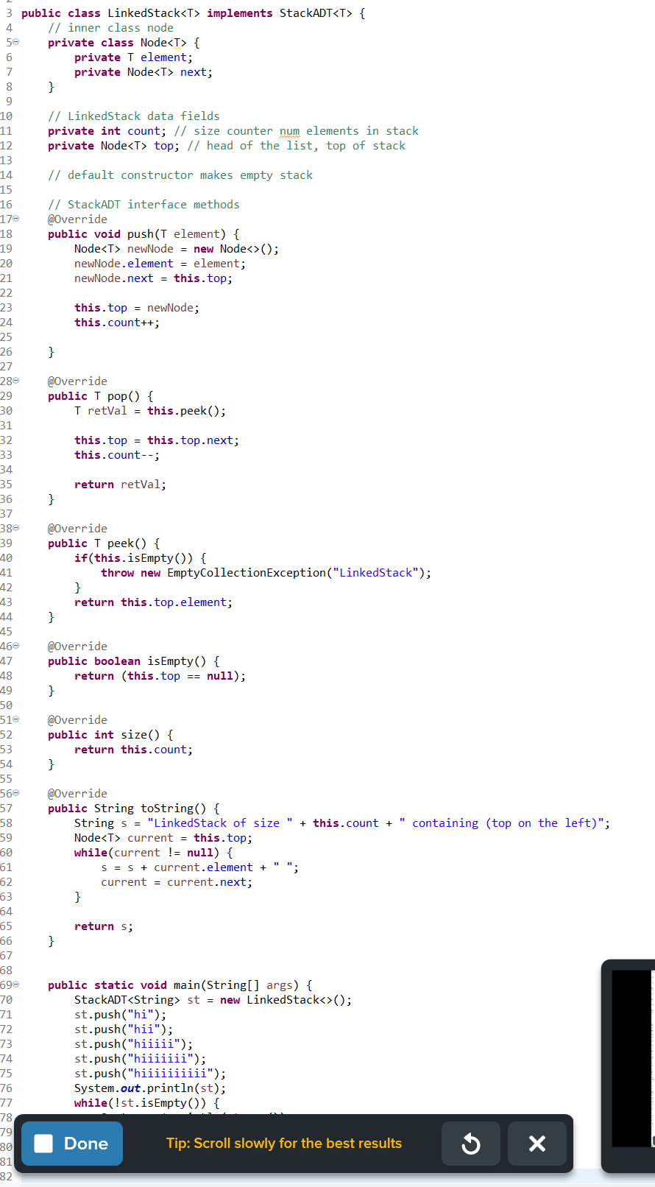Click the string " containing (top on the left)"
This screenshot has width=655, height=1187.
pos(501,823)
